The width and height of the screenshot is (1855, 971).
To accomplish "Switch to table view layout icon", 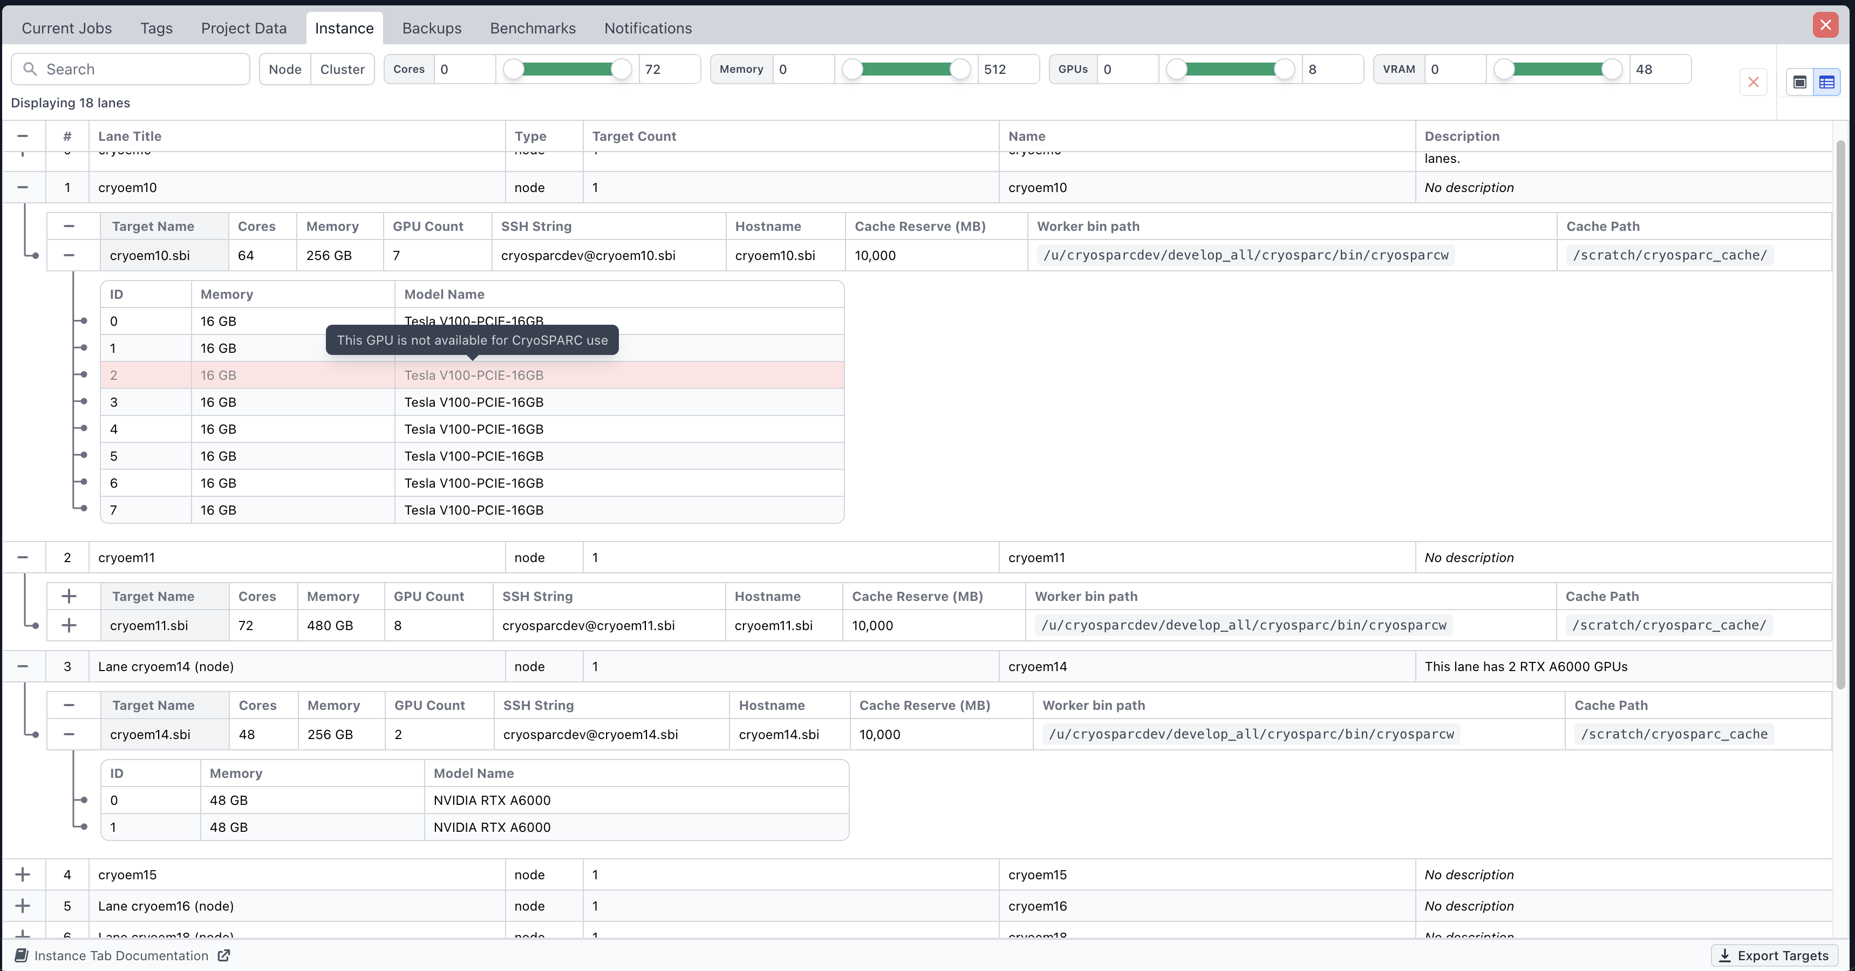I will click(x=1827, y=82).
